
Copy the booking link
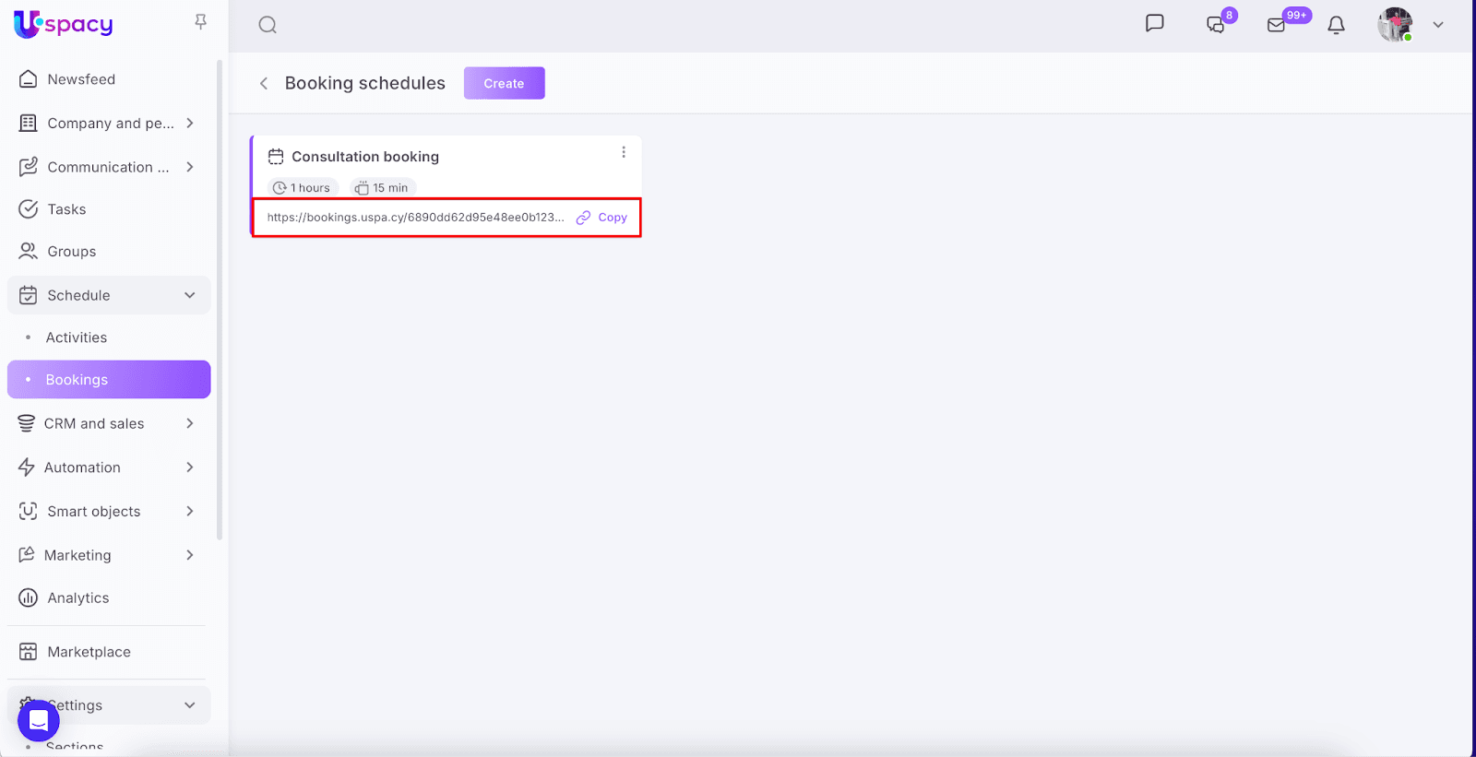(602, 218)
